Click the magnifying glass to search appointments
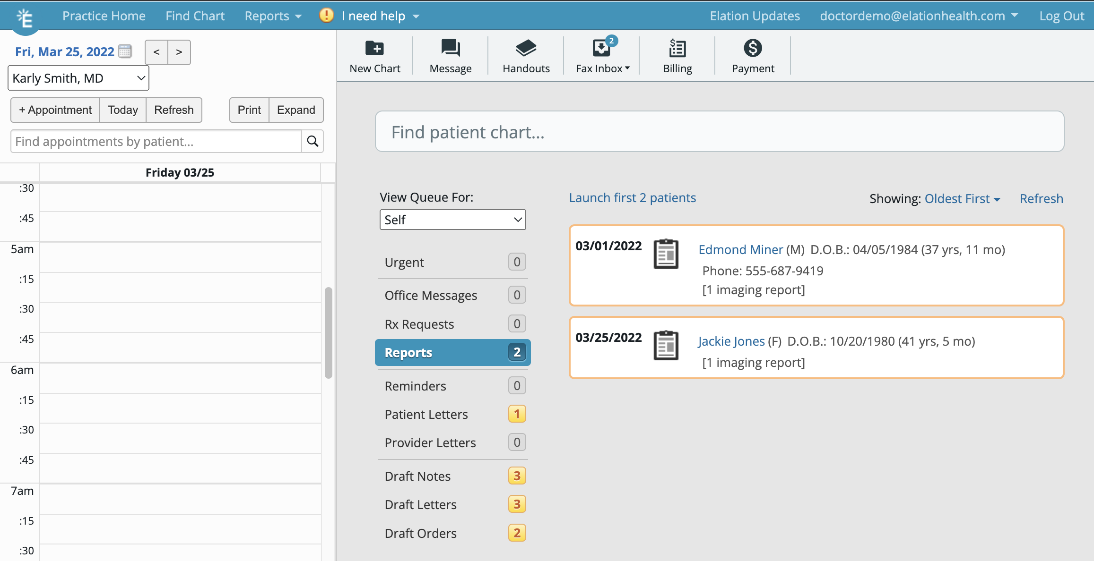The width and height of the screenshot is (1094, 561). click(x=312, y=141)
